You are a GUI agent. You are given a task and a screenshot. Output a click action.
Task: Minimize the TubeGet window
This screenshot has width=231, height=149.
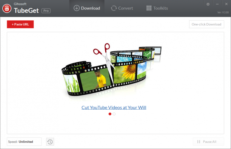pyautogui.click(x=217, y=4)
